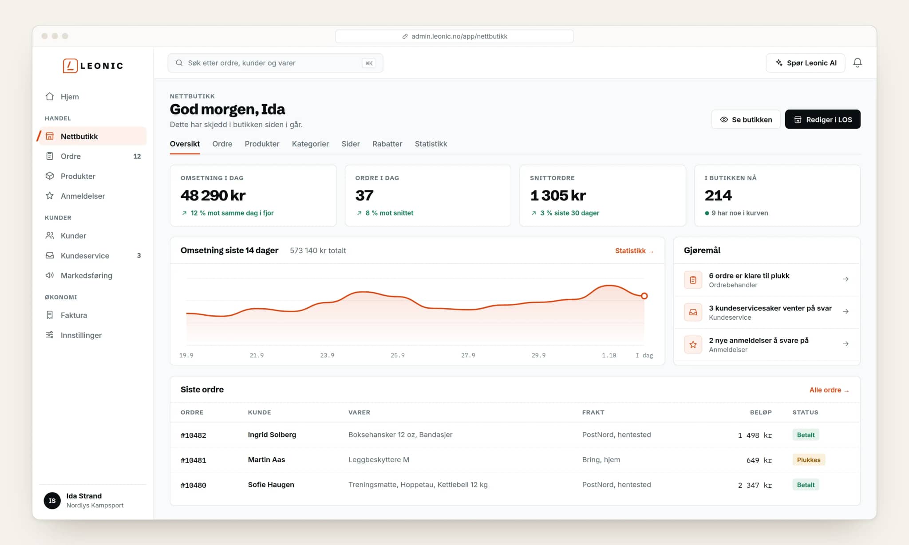Click the I dag marker on chart

pyautogui.click(x=644, y=296)
